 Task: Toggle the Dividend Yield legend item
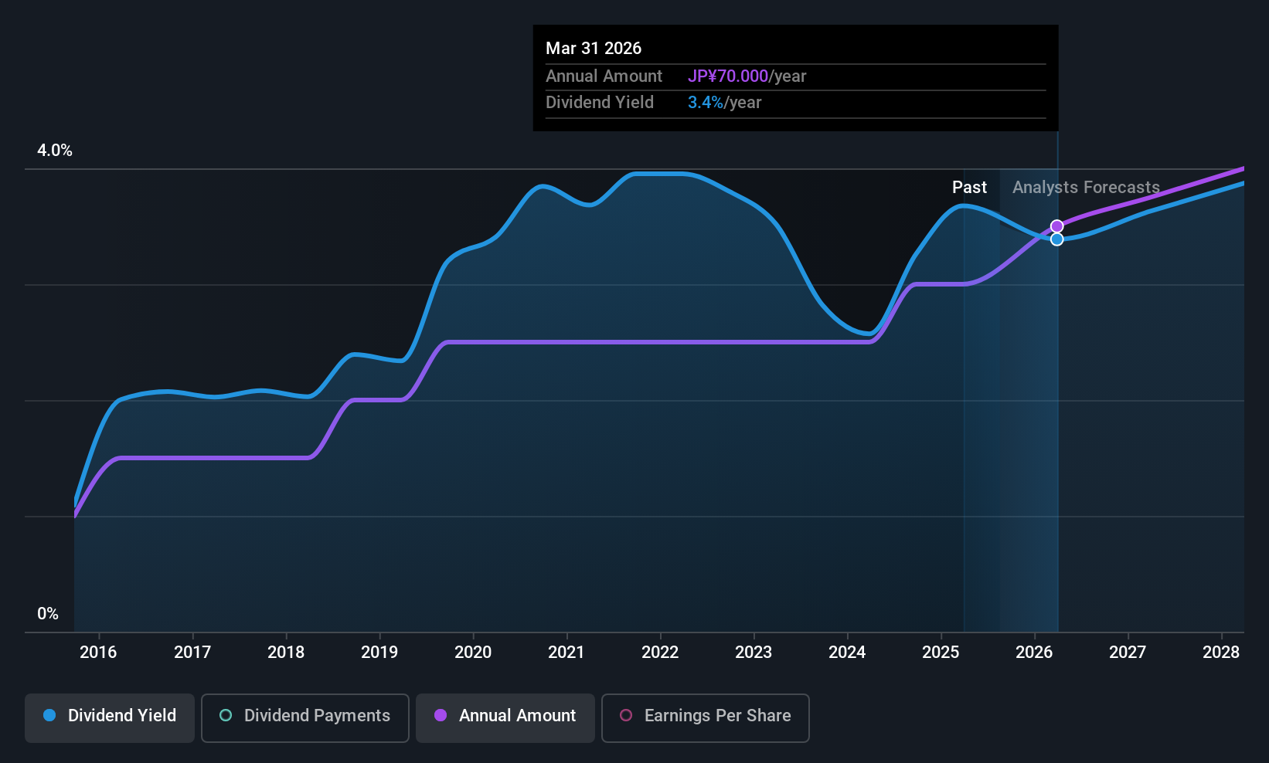pos(109,717)
